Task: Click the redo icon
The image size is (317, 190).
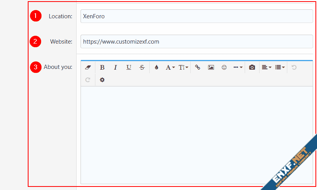Action: [88, 80]
